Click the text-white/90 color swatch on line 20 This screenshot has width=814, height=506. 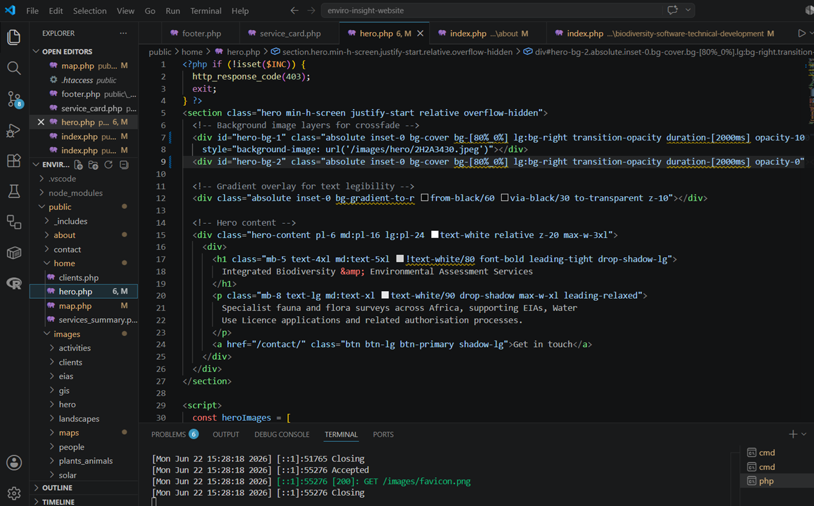[385, 296]
